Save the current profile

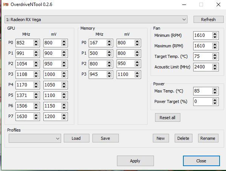(106, 138)
